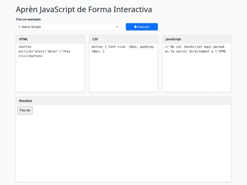Click the 'Tria un exemple:' label

[x=28, y=19]
